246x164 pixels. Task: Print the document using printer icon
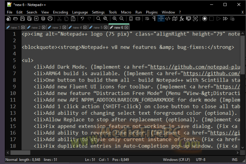pos(50,19)
